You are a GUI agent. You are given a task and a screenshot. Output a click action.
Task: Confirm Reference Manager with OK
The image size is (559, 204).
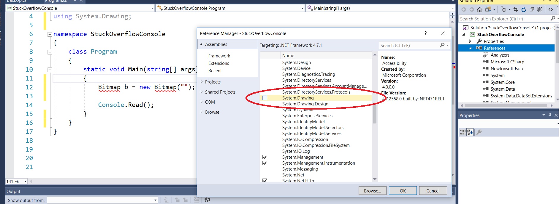click(403, 191)
